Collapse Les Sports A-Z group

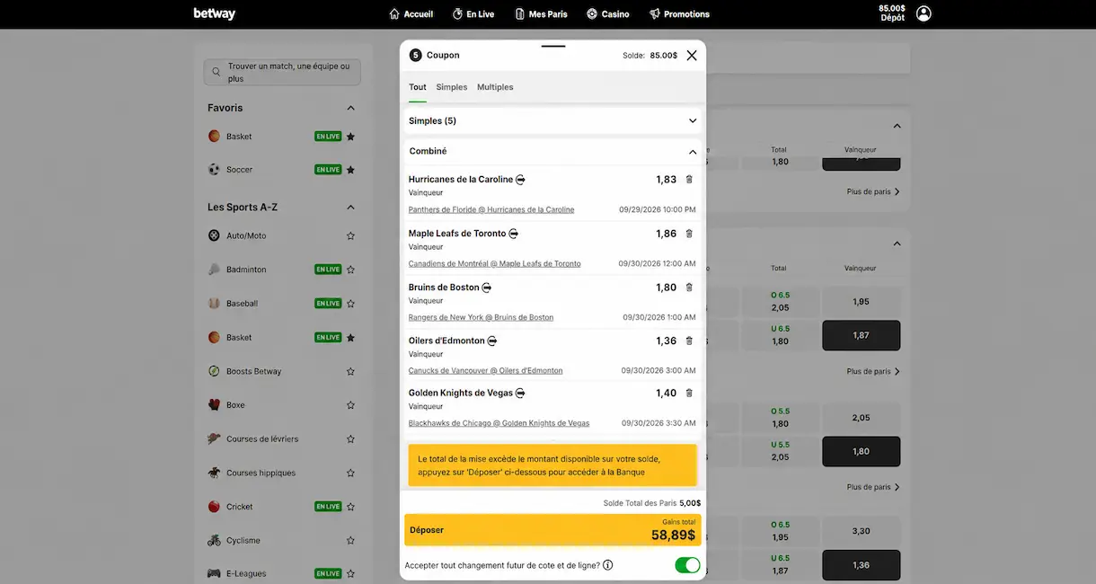[350, 208]
